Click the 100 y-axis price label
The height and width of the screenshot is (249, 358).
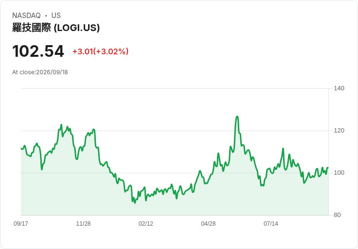tap(339, 173)
